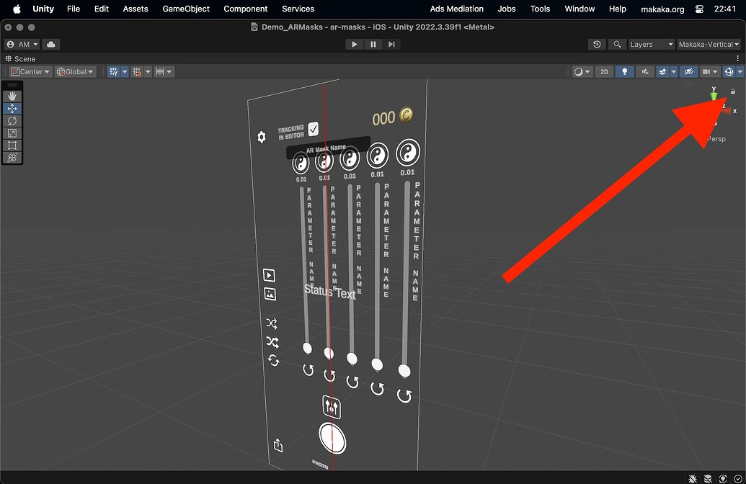Open the undo history panel icon

[x=597, y=44]
